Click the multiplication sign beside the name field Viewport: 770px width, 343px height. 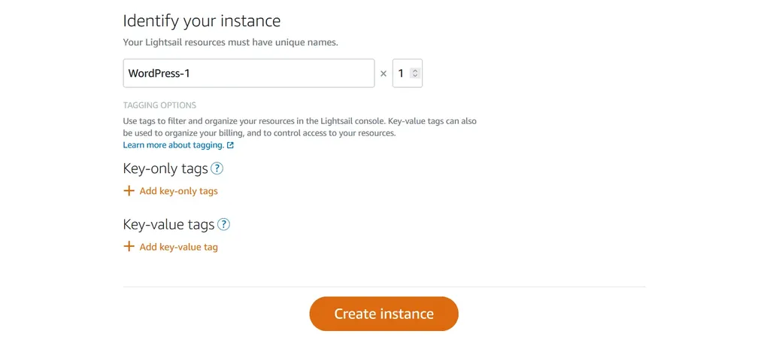tap(383, 74)
